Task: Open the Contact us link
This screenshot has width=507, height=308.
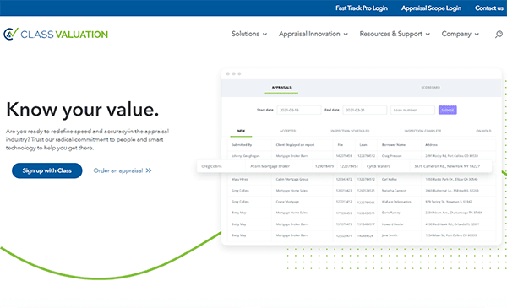Action: pyautogui.click(x=489, y=8)
